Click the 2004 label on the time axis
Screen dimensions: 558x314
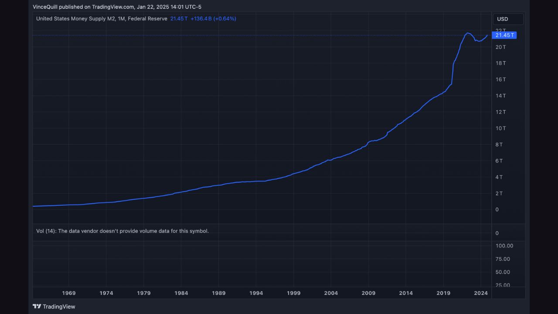coord(331,293)
